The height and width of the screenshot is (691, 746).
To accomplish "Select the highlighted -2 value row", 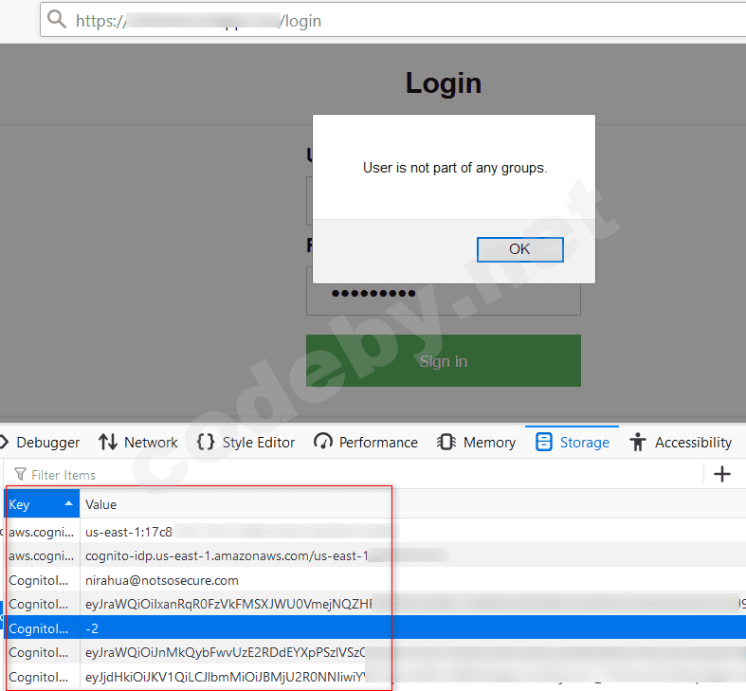I will [375, 628].
